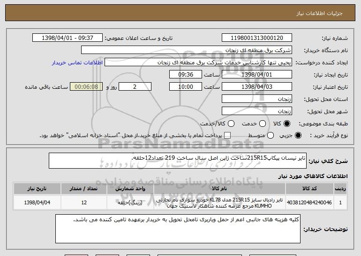Click the واحد شمارش column header
This screenshot has width=361, height=256.
130,189
